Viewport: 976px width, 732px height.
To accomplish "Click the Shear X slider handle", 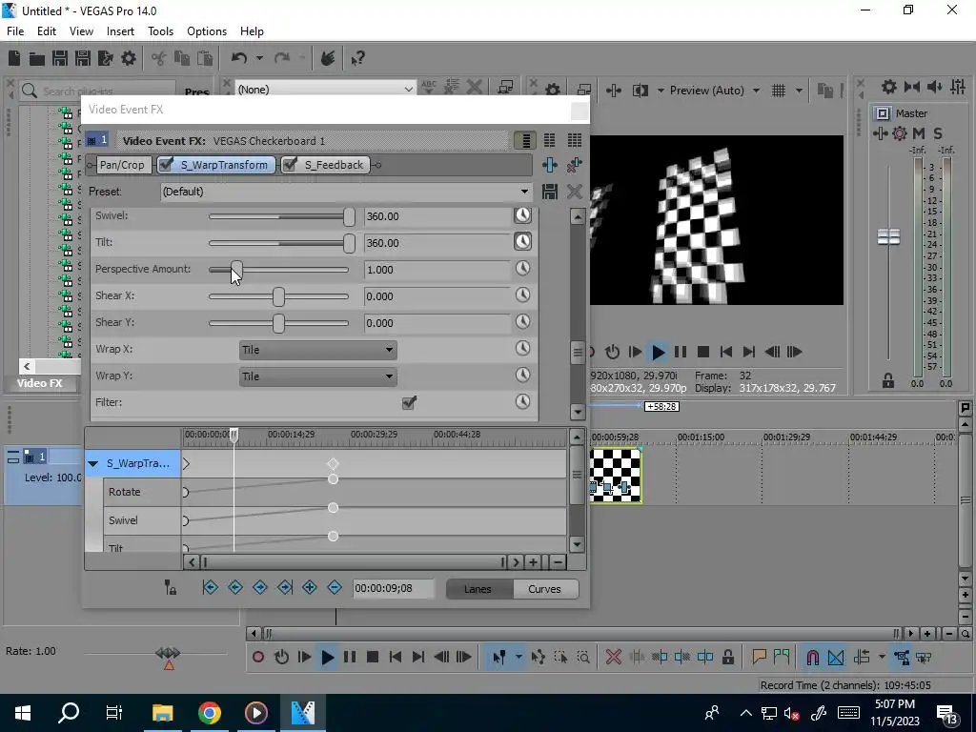I will pyautogui.click(x=278, y=296).
